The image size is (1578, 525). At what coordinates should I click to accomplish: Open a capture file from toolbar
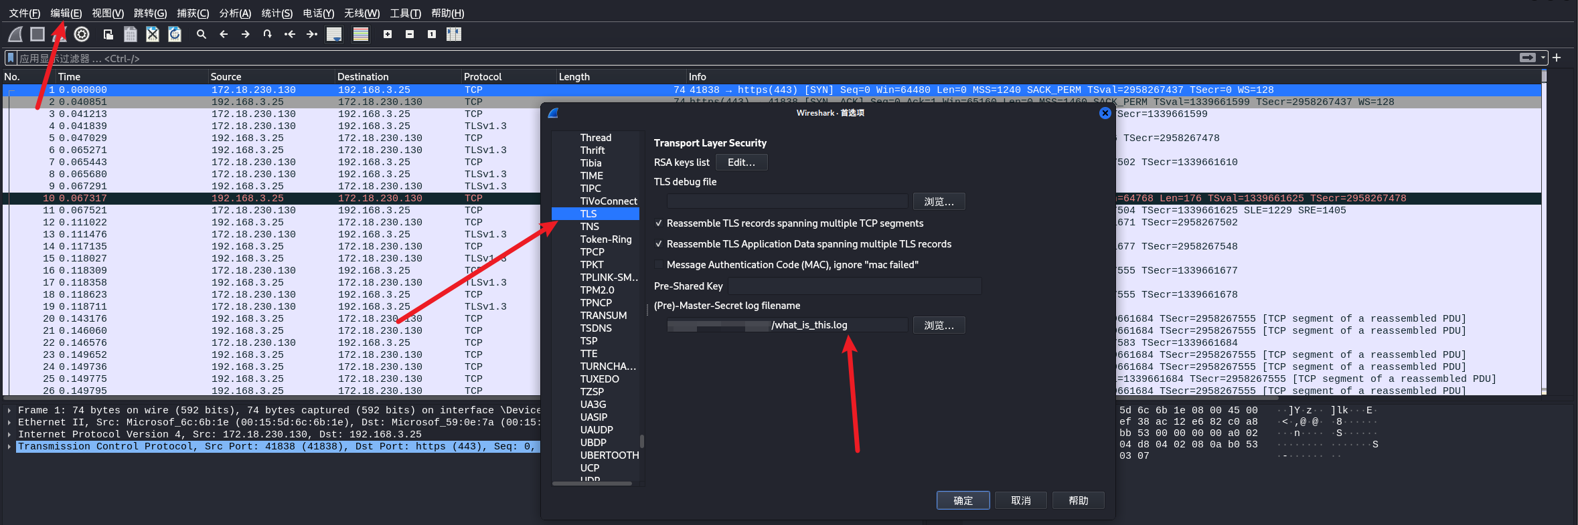[x=108, y=34]
